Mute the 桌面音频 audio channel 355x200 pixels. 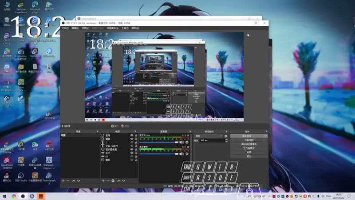click(x=181, y=154)
